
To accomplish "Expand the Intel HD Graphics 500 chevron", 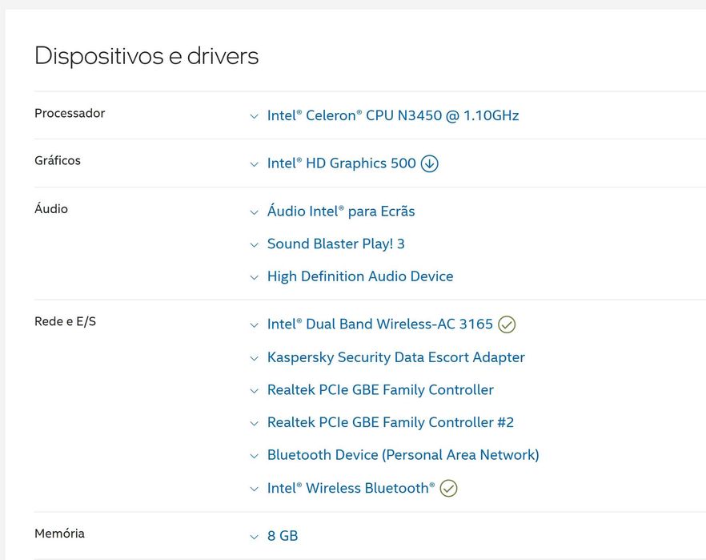I will point(255,164).
